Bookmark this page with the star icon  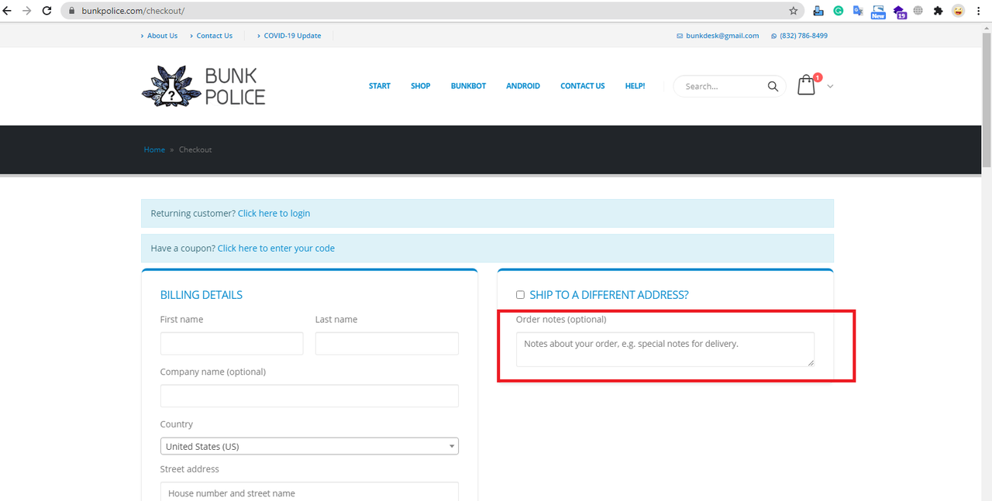[x=794, y=11]
